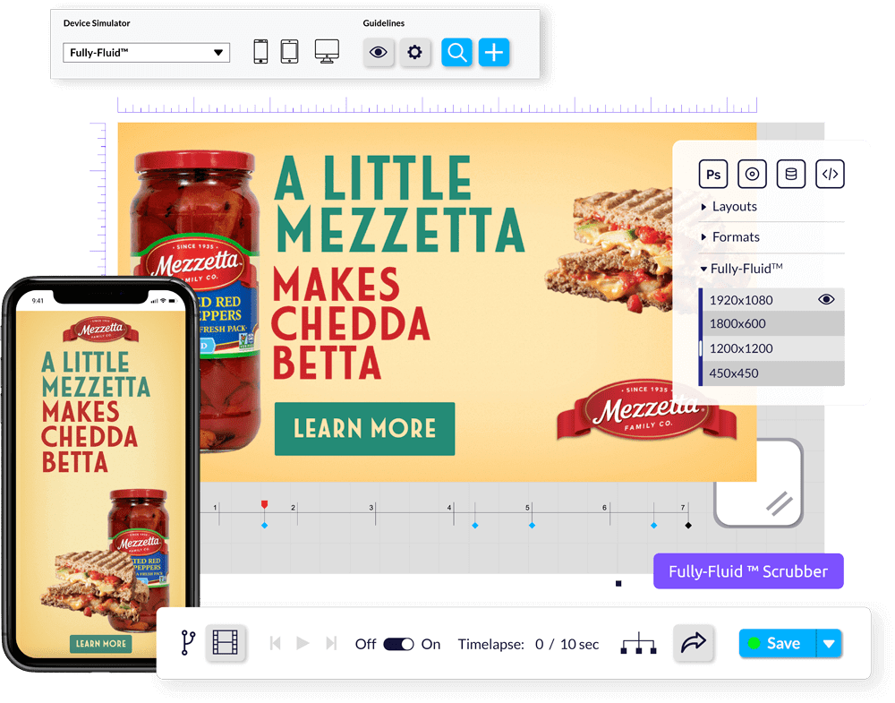Viewport: 895px width, 703px height.
Task: Toggle guidelines visibility eye button
Action: 378,53
